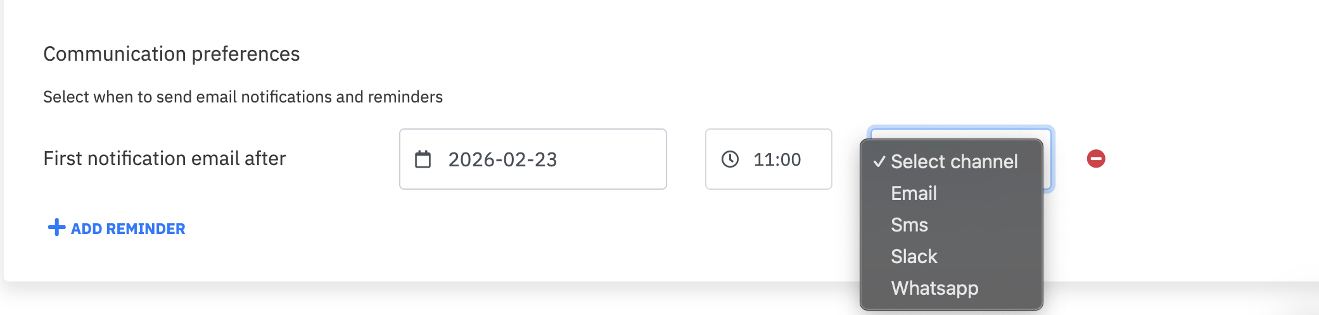The width and height of the screenshot is (1319, 315).
Task: Choose Sms from the channel list
Action: point(909,225)
